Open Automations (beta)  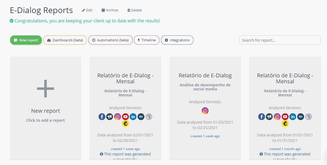pos(110,40)
